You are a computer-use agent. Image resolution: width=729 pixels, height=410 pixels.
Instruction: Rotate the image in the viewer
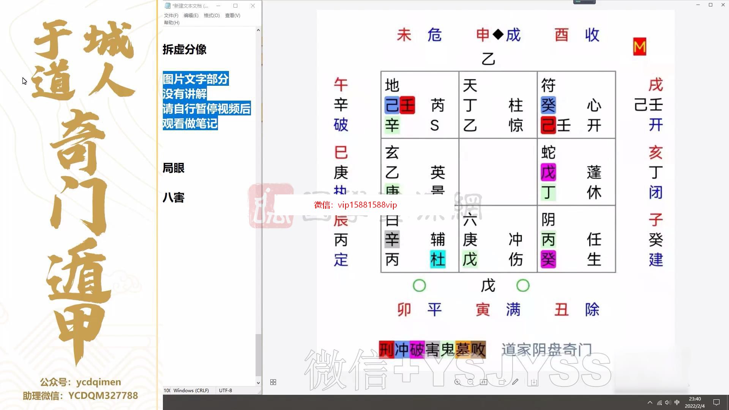502,382
